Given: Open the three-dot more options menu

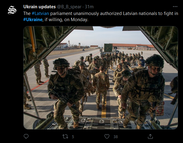Looking at the screenshot, I should coord(175,7).
